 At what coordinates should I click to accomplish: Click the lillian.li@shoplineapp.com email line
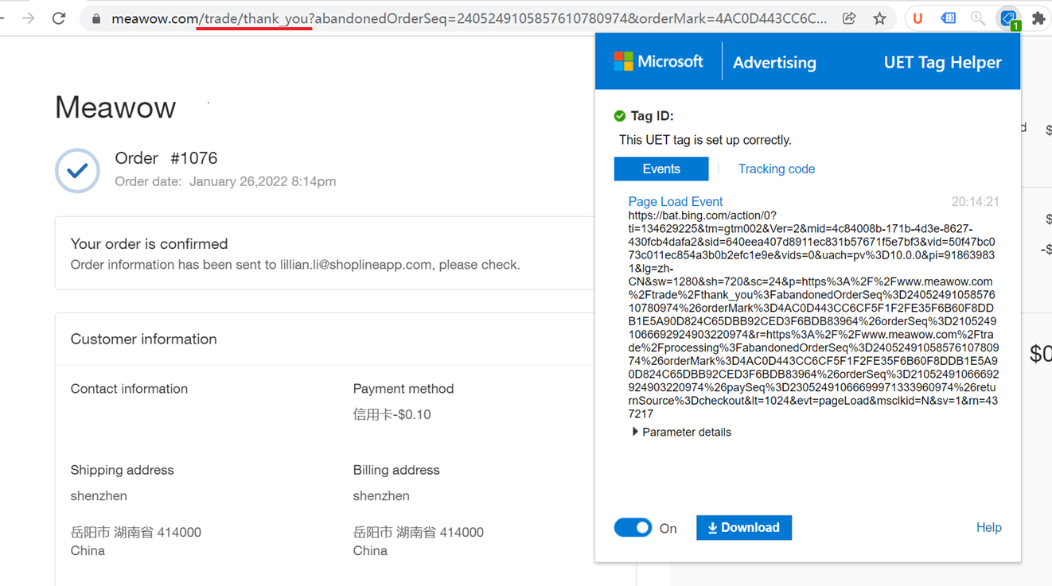click(295, 265)
